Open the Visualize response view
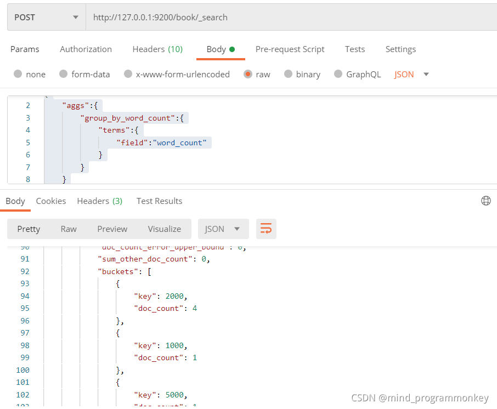Viewport: 497px width, 409px height. click(164, 229)
